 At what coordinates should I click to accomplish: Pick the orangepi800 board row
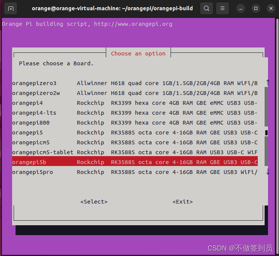coord(135,123)
